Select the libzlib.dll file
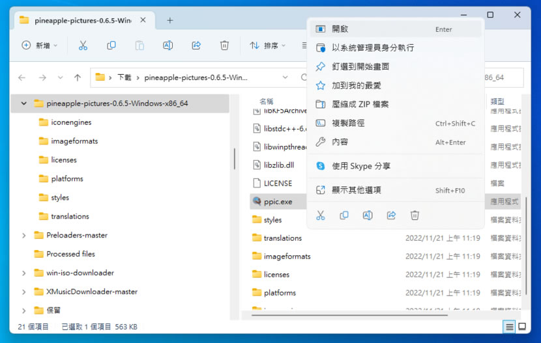Viewport: 541px width, 343px height. pyautogui.click(x=279, y=165)
